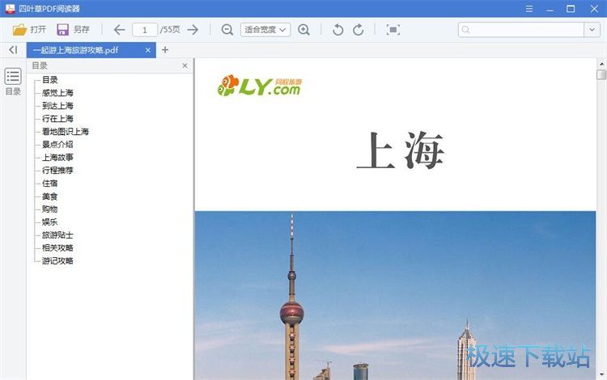The width and height of the screenshot is (607, 380).
Task: Rotate page clockwise
Action: [x=359, y=30]
